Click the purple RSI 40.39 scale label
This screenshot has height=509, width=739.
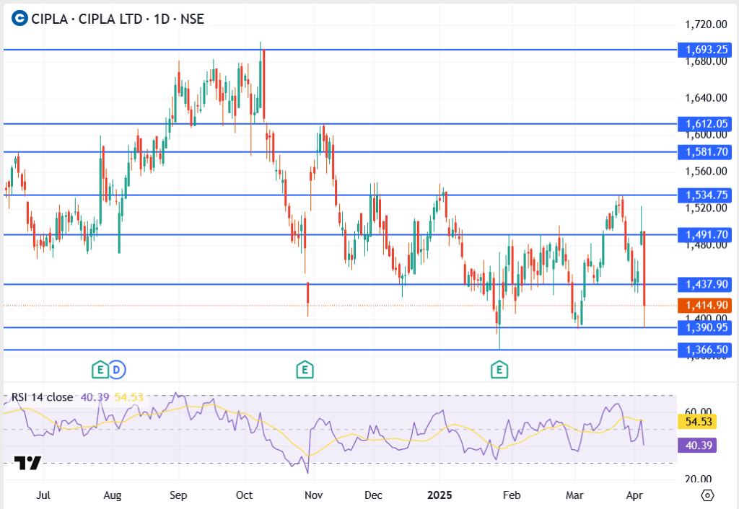tap(696, 446)
